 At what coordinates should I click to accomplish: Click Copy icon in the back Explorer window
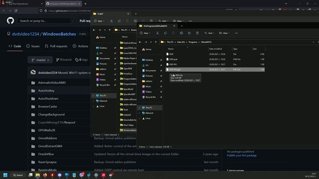[120, 21]
